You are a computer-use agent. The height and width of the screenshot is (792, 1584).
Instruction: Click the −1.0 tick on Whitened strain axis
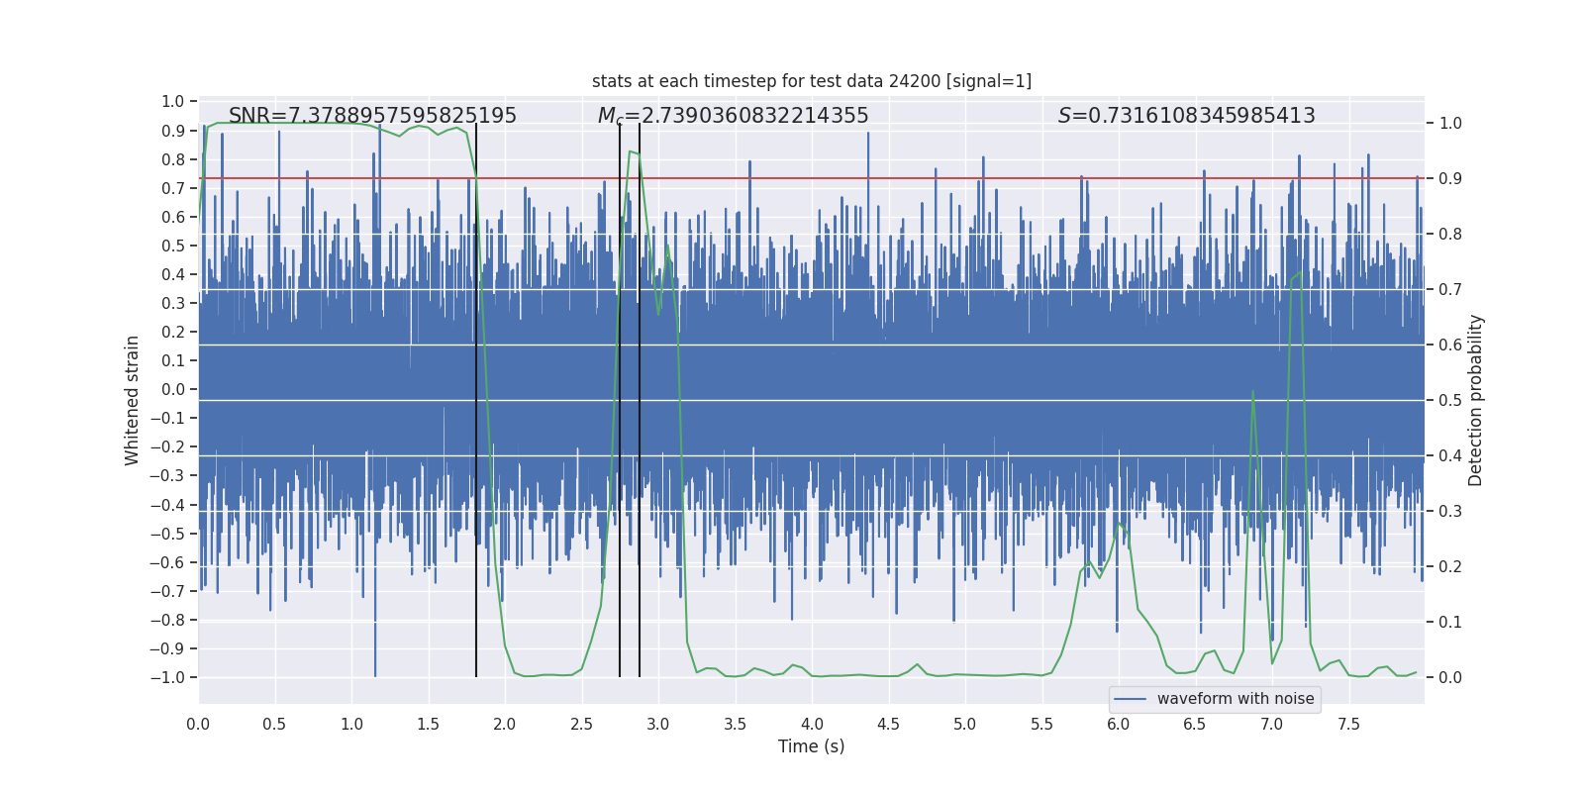(167, 677)
